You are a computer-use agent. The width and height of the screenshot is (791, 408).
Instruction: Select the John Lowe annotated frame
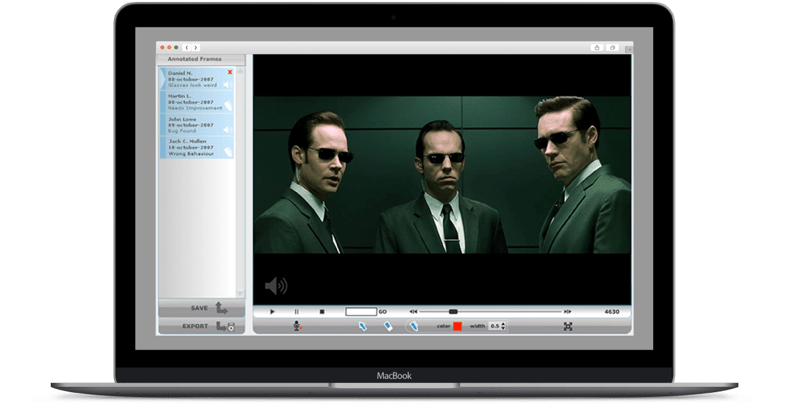[196, 124]
